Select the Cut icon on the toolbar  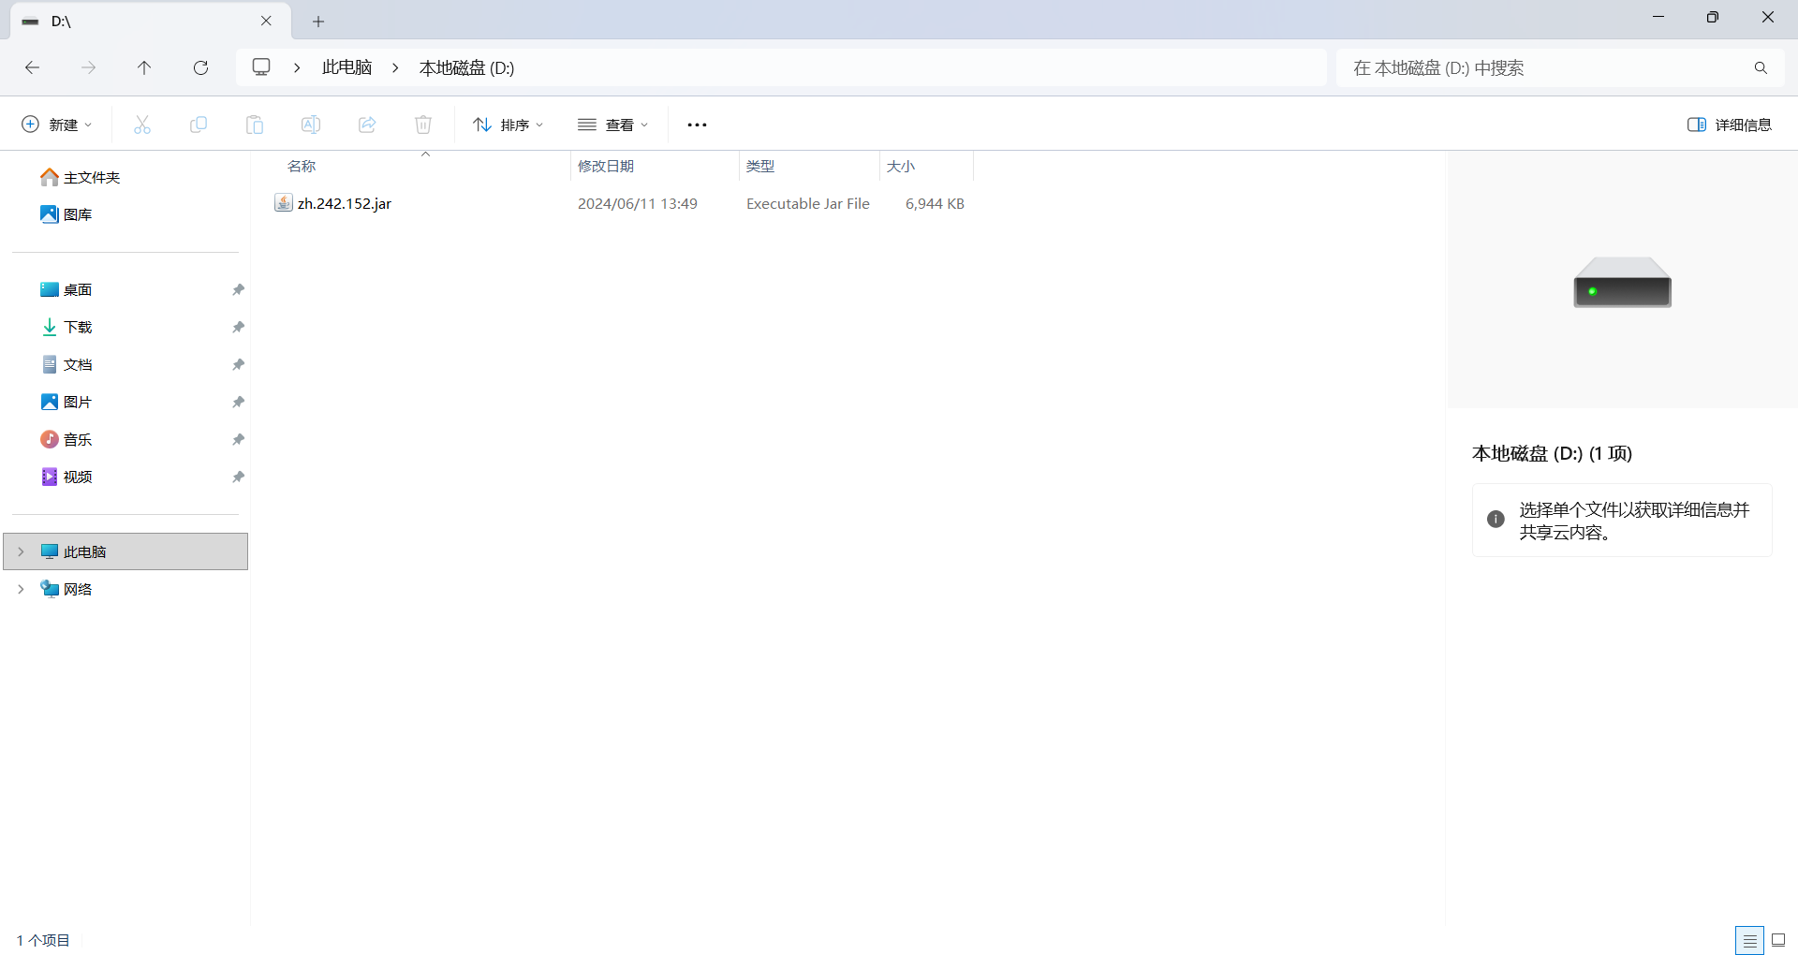(x=141, y=124)
